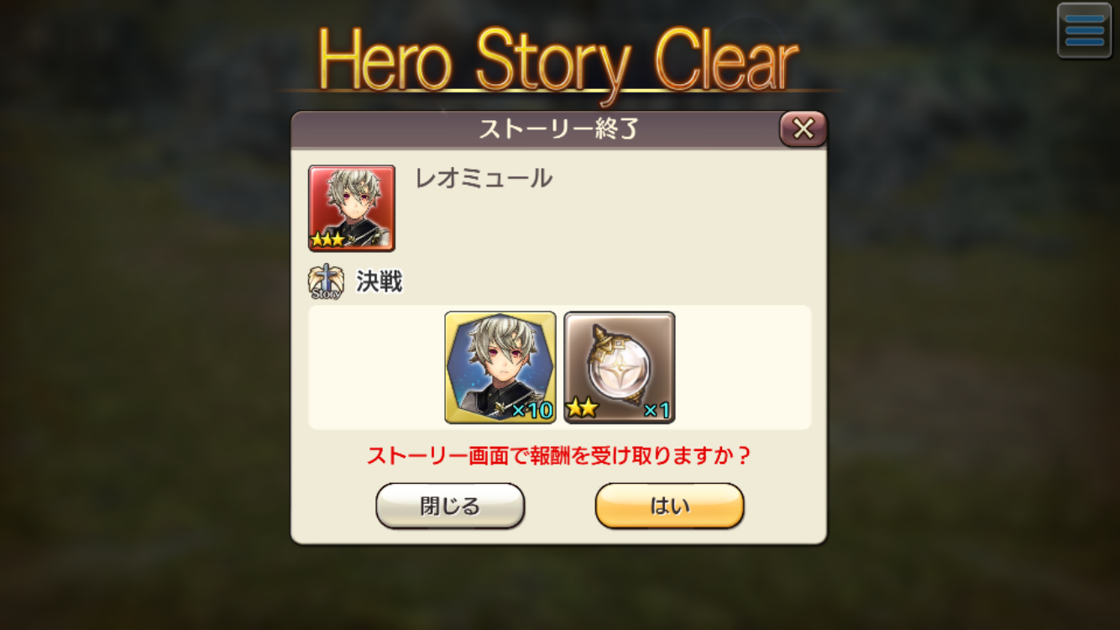The height and width of the screenshot is (630, 1120).
Task: Tap the two-star rating on the orb
Action: [x=582, y=409]
